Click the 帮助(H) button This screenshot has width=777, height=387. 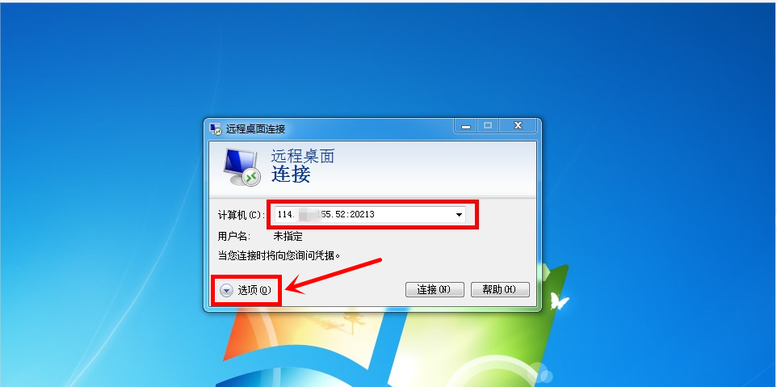[500, 290]
